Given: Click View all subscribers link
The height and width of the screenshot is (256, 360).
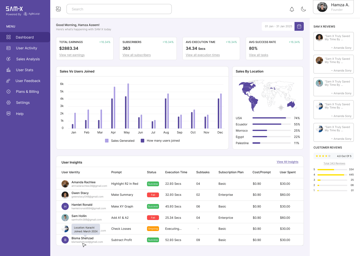Looking at the screenshot, I should 136,55.
